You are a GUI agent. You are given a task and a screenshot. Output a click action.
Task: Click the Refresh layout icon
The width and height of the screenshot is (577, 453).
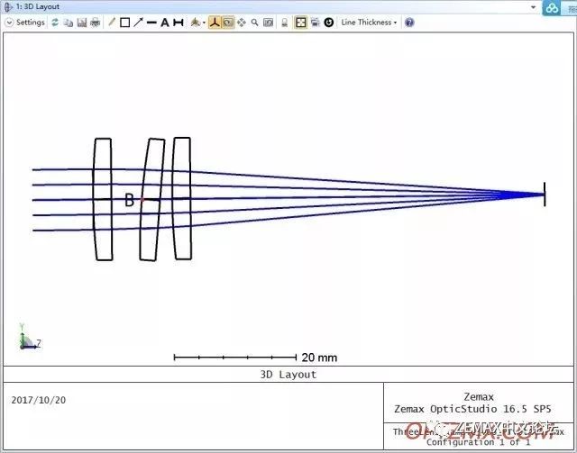[55, 23]
